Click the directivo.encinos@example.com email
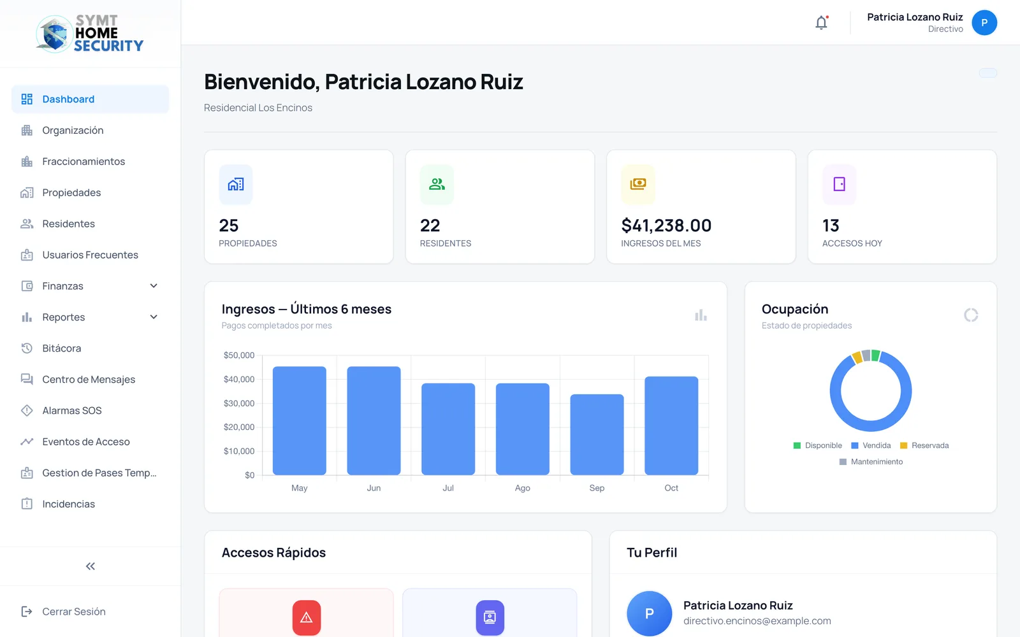 click(x=757, y=621)
